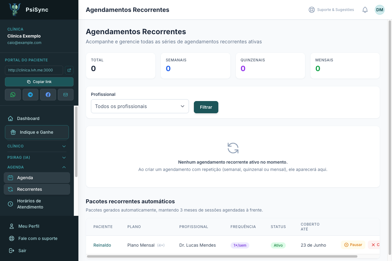
Task: Click the TOTAL stat card
Action: (x=121, y=66)
